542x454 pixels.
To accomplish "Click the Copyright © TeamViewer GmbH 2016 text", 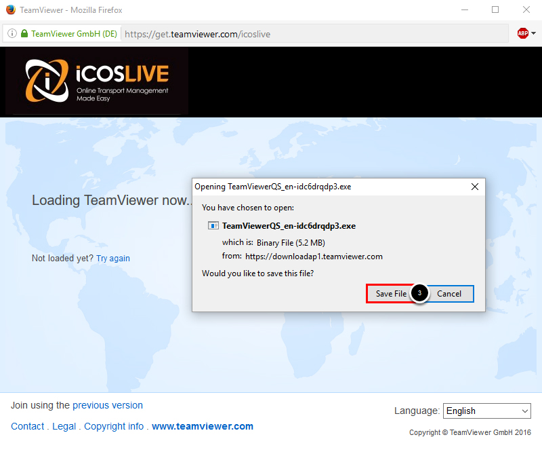I will (470, 432).
